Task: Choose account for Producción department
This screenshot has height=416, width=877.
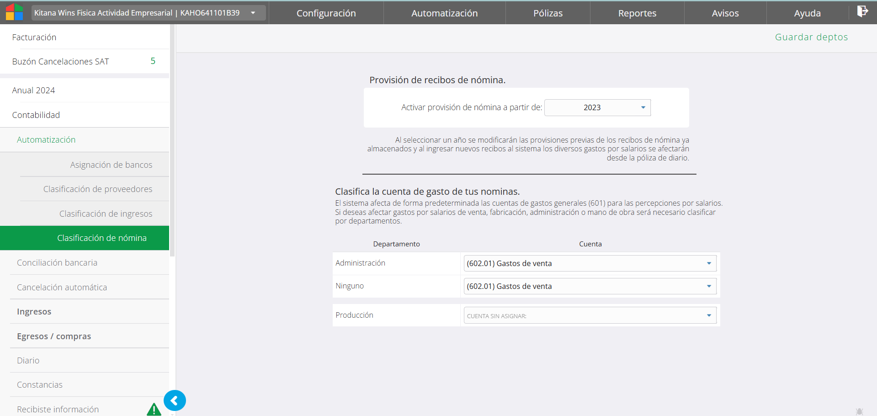Action: [x=590, y=315]
